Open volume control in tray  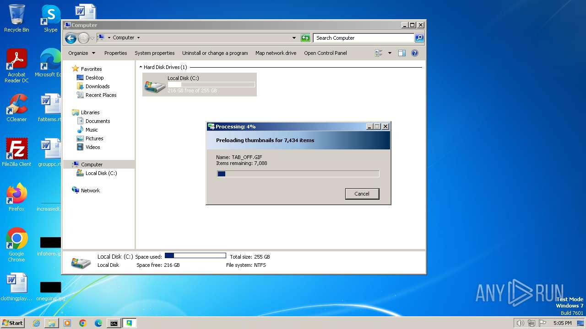(521, 323)
